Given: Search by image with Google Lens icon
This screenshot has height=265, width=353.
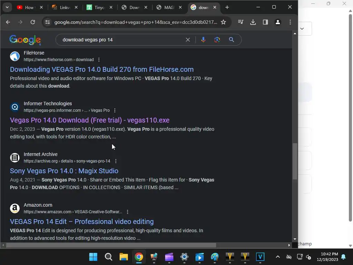Looking at the screenshot, I should pyautogui.click(x=217, y=40).
